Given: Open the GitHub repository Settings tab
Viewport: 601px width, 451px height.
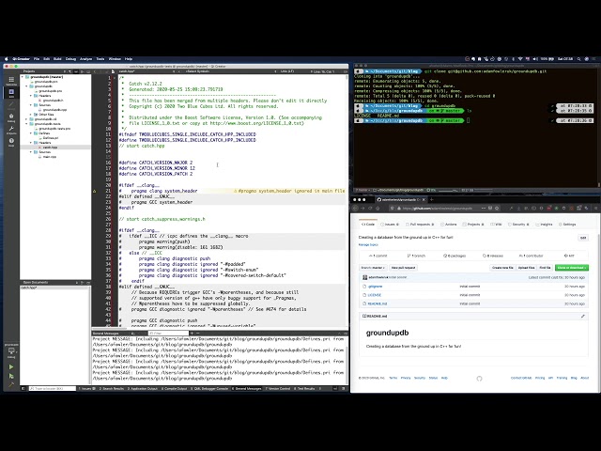Looking at the screenshot, I should coord(567,225).
